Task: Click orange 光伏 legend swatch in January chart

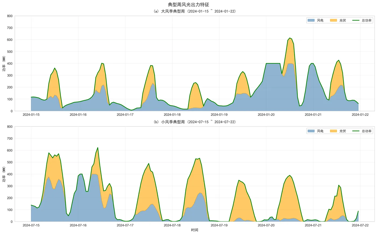Action: [x=334, y=20]
